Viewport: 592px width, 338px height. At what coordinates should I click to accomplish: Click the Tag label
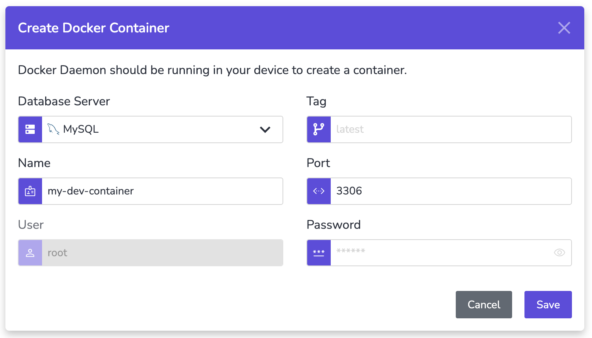pyautogui.click(x=316, y=101)
